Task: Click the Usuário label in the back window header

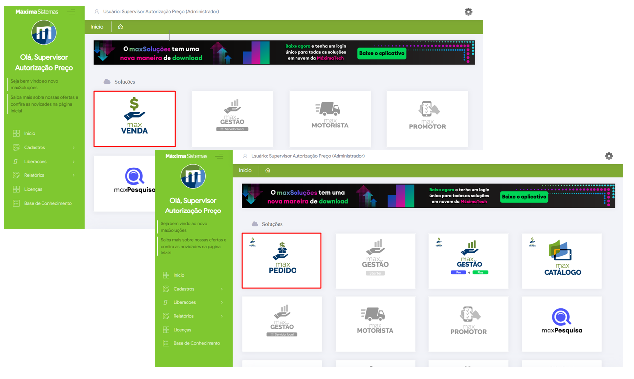Action: point(161,11)
